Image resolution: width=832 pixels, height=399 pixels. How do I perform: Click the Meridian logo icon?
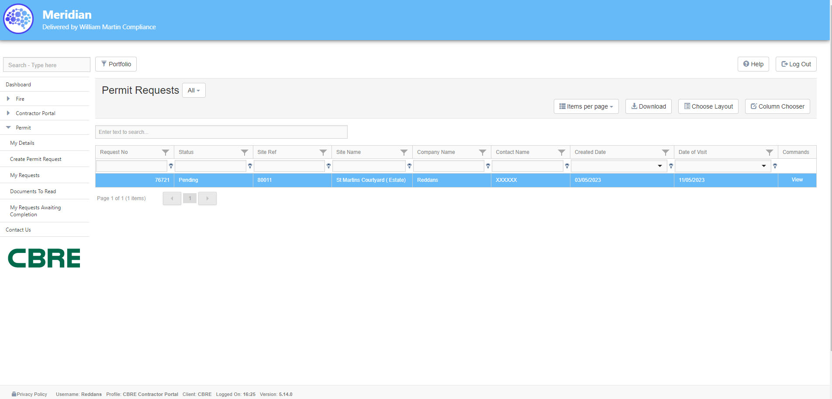(18, 19)
